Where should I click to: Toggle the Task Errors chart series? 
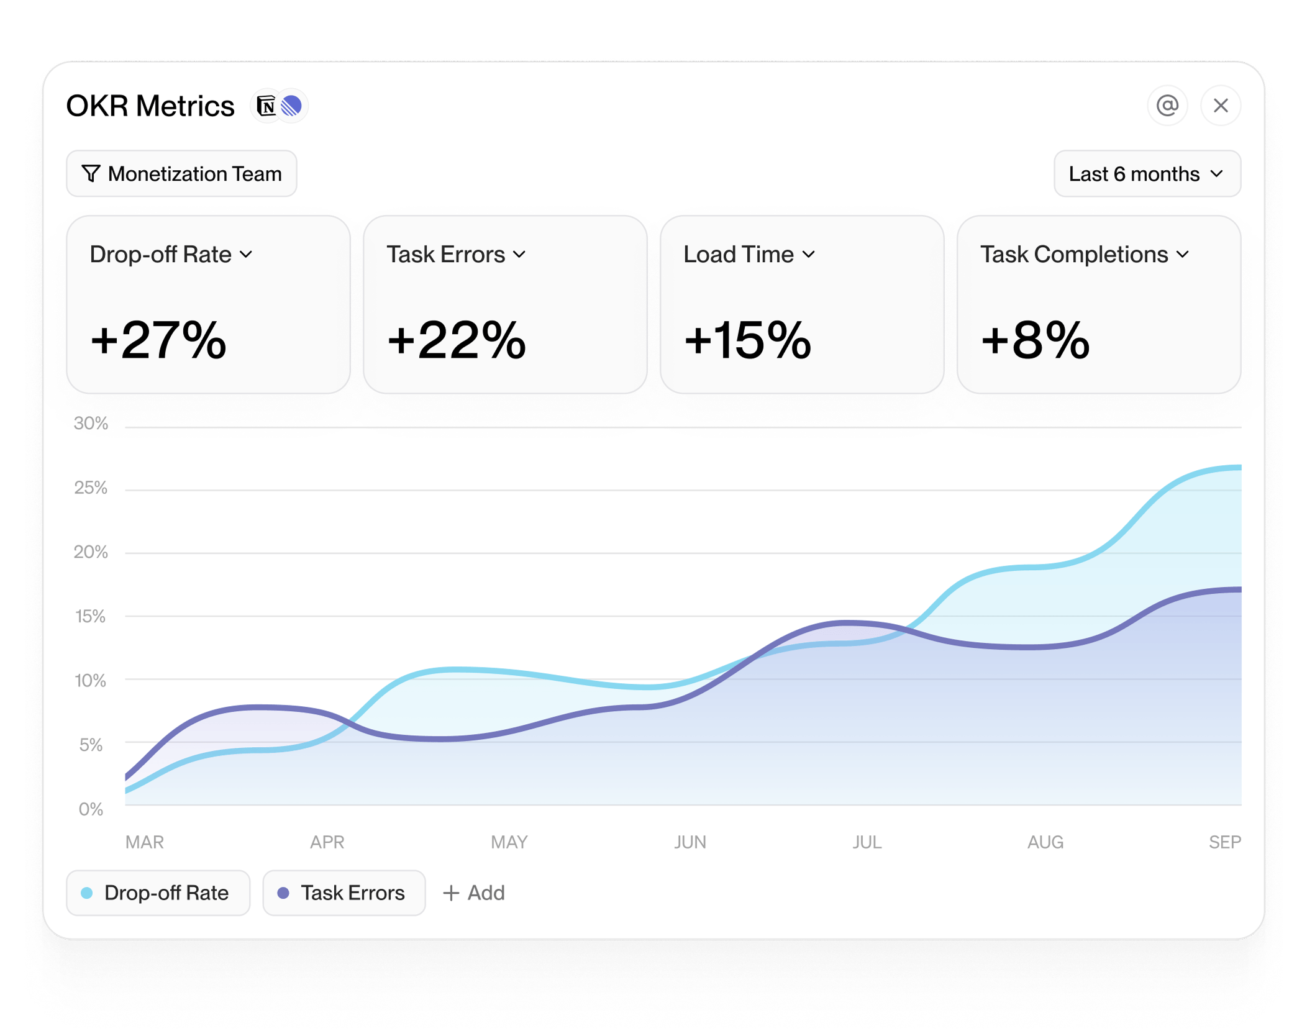pos(344,893)
